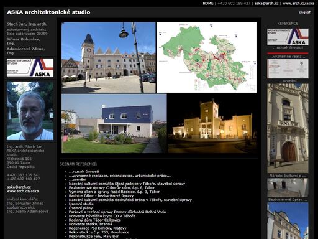Open the town hall square photo

(x=109, y=57)
